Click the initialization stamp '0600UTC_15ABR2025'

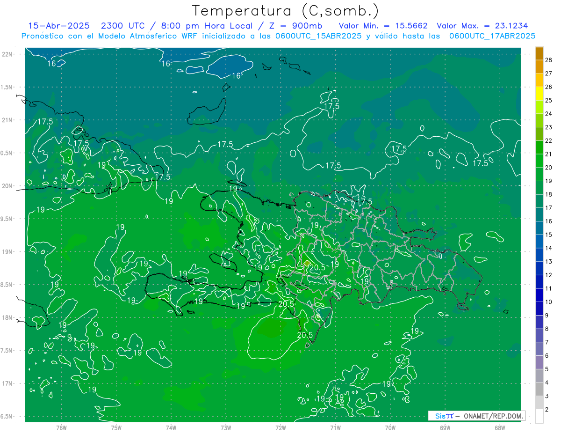pyautogui.click(x=318, y=36)
